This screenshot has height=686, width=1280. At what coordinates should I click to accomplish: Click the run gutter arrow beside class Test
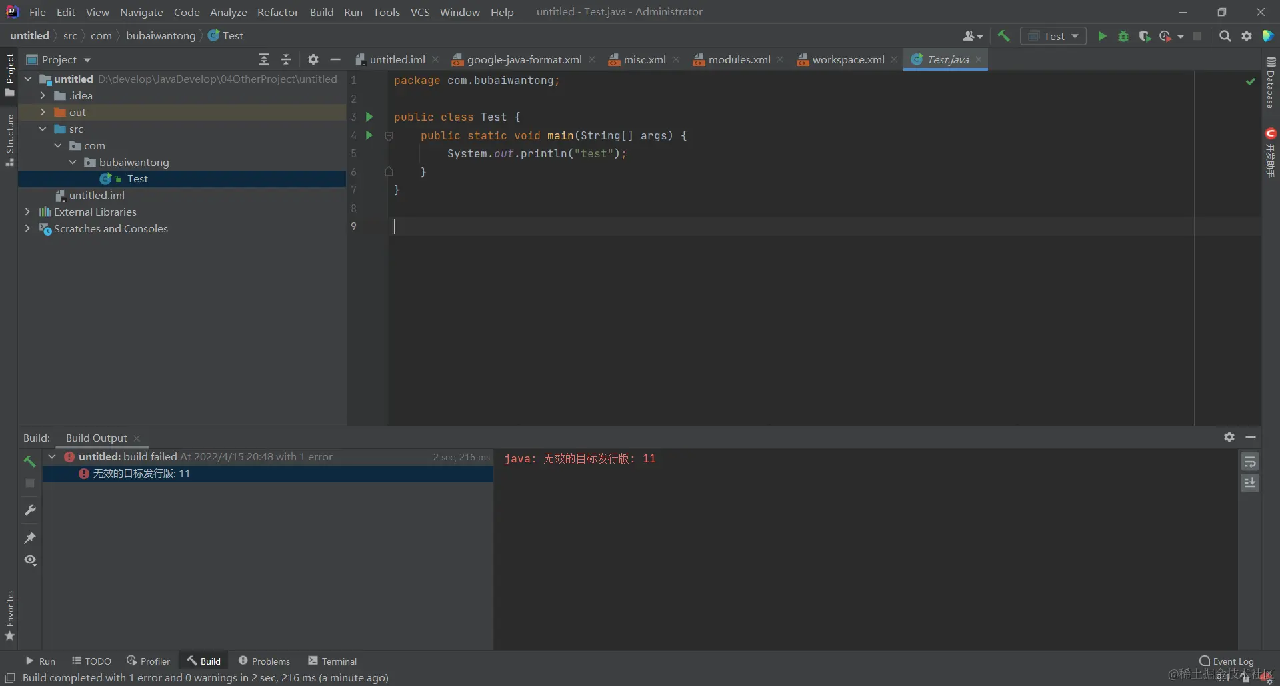point(369,117)
